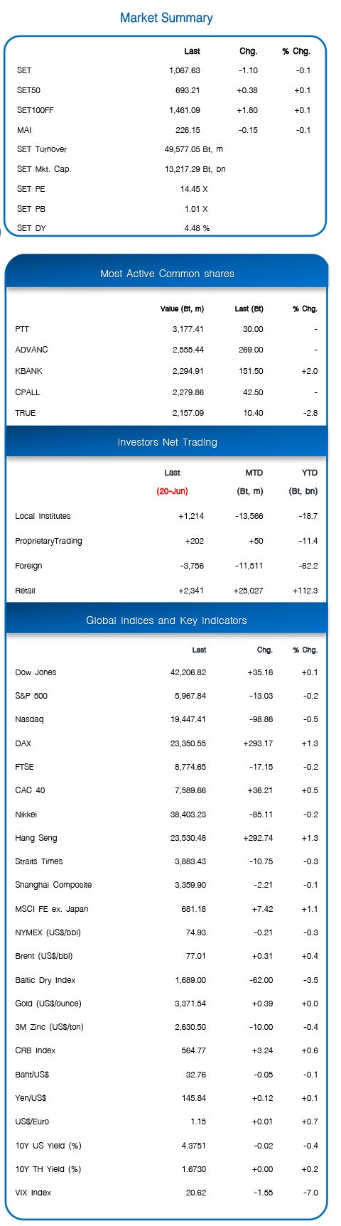341x1226 pixels.
Task: Select the SET50 row label
Action: pyautogui.click(x=28, y=90)
